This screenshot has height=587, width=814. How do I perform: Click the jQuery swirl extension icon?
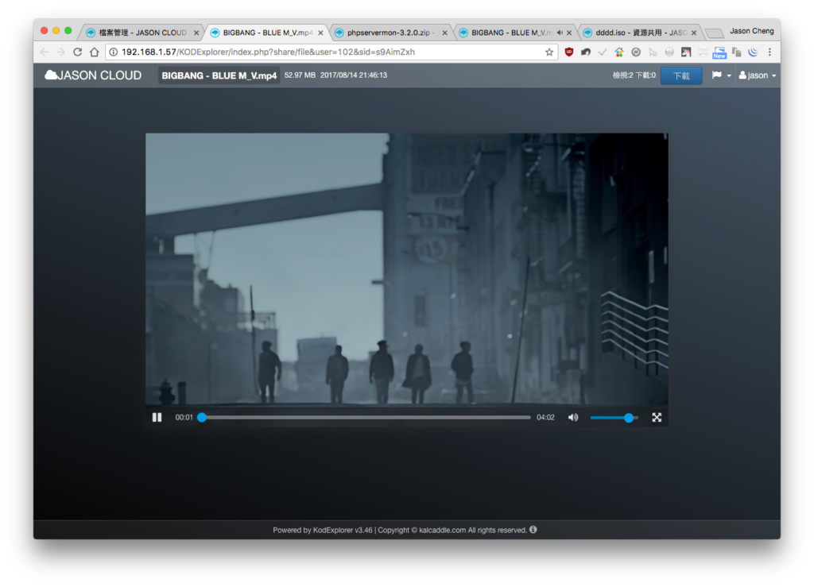(753, 52)
